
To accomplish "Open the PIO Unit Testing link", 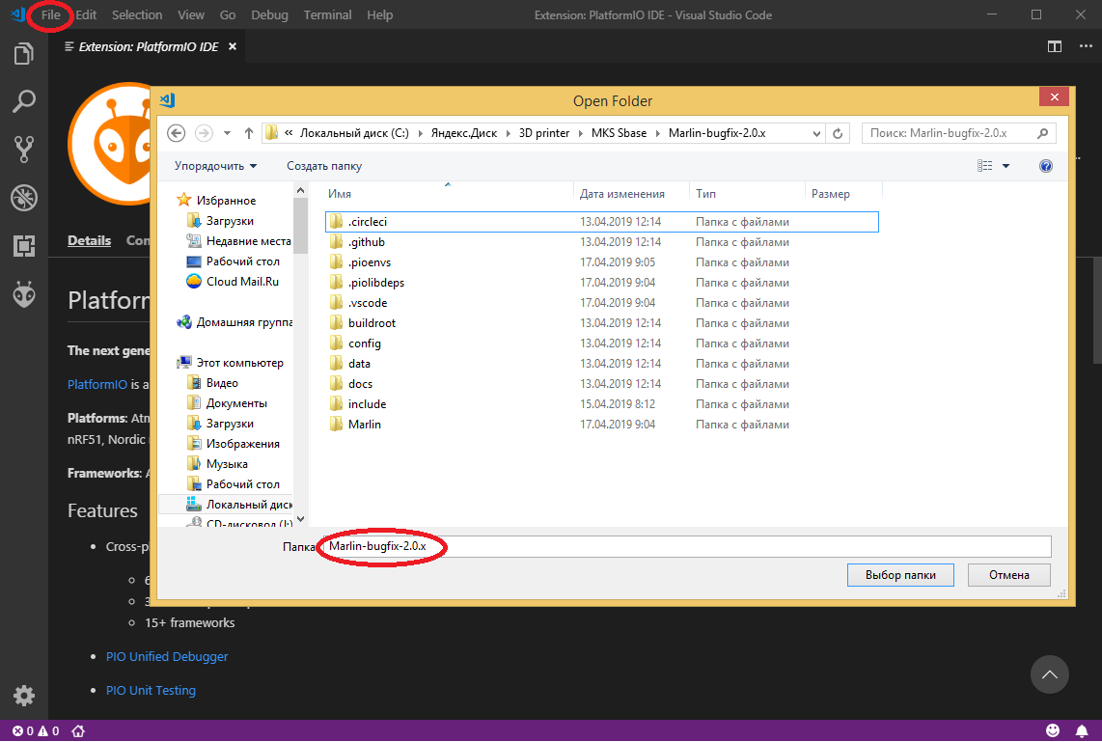I will (x=152, y=690).
